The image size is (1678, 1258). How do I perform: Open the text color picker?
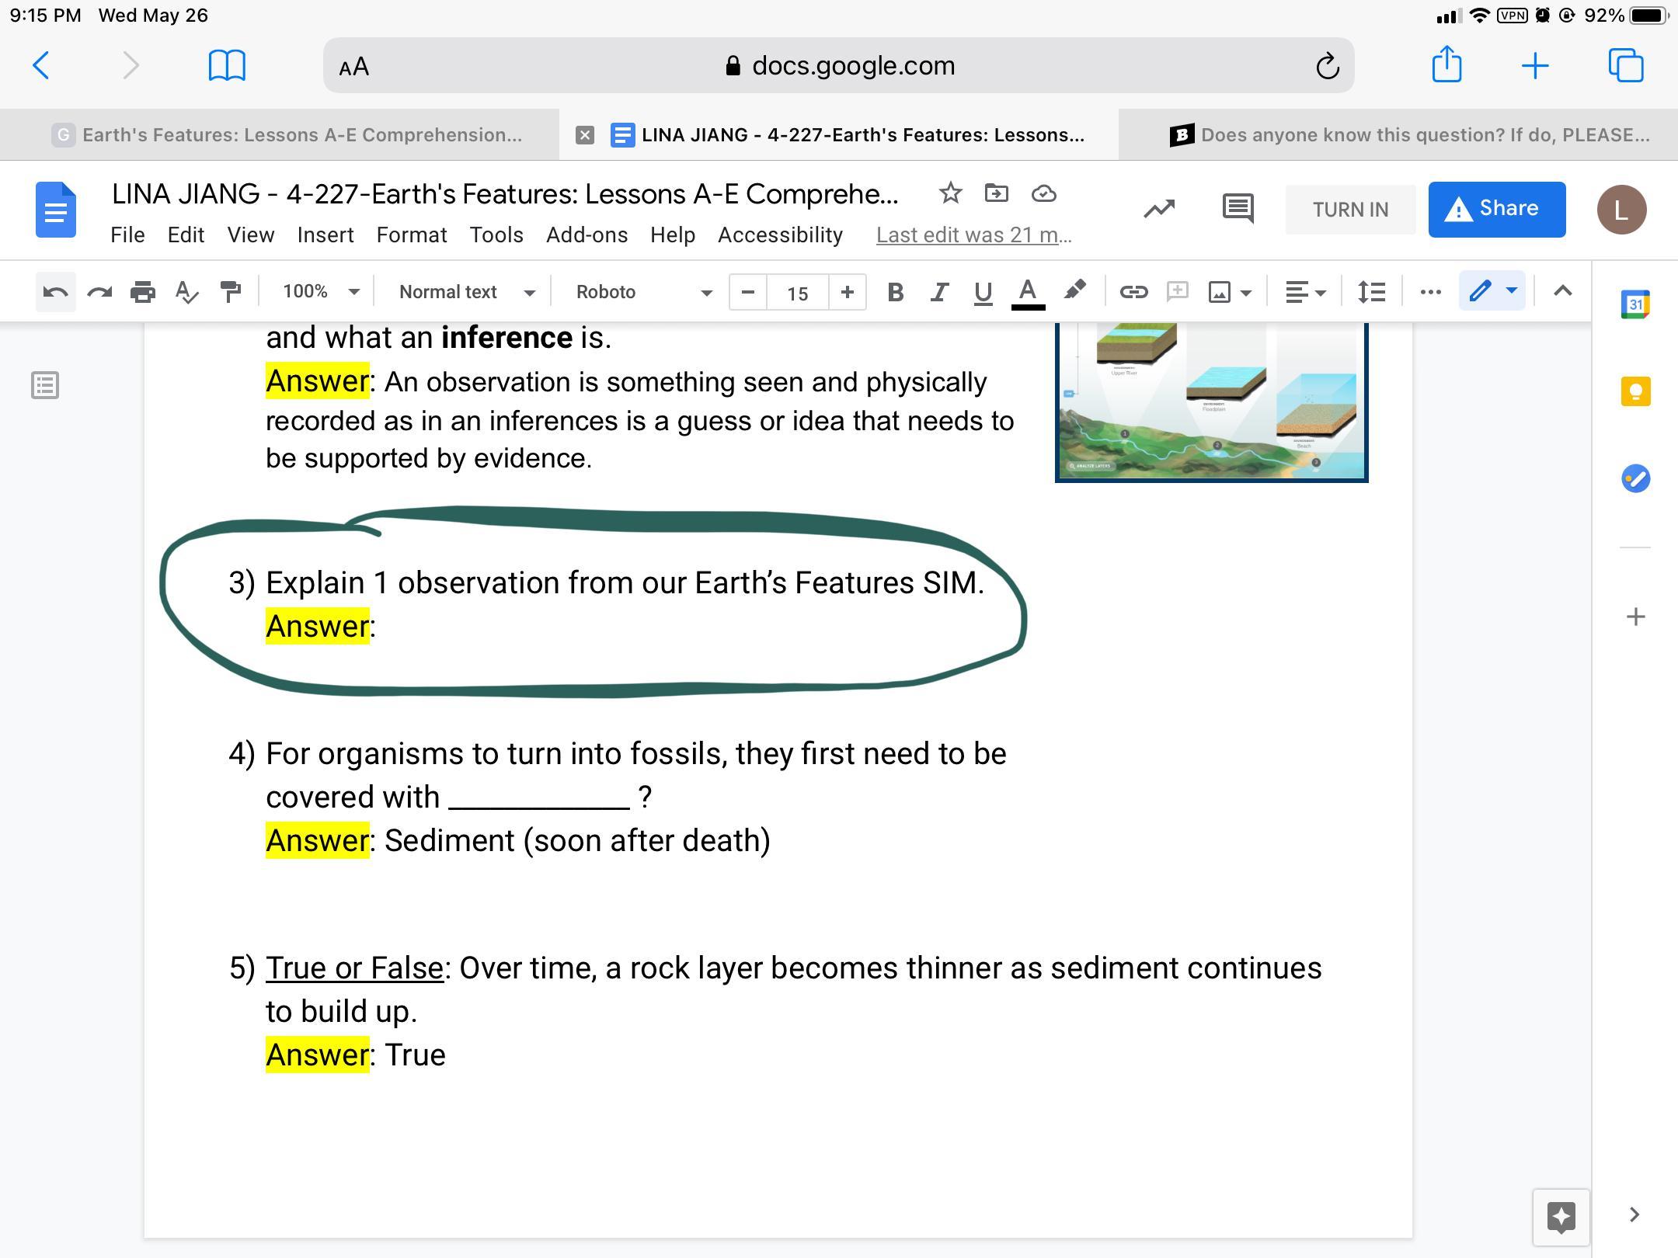[1027, 292]
